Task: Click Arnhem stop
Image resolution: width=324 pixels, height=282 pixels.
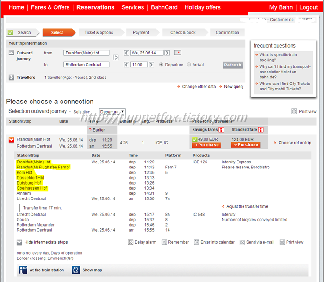Action: tap(24, 193)
